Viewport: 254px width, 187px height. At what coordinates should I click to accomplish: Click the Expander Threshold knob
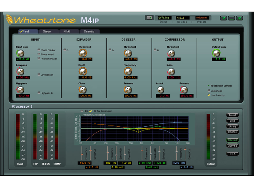tap(83, 53)
